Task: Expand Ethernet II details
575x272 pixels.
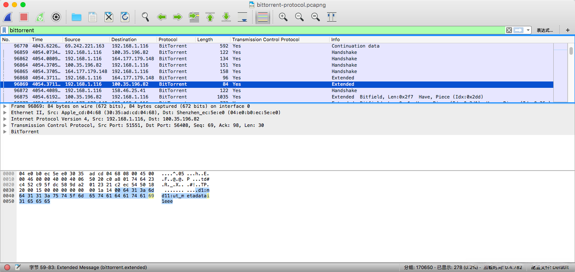Action: 5,113
